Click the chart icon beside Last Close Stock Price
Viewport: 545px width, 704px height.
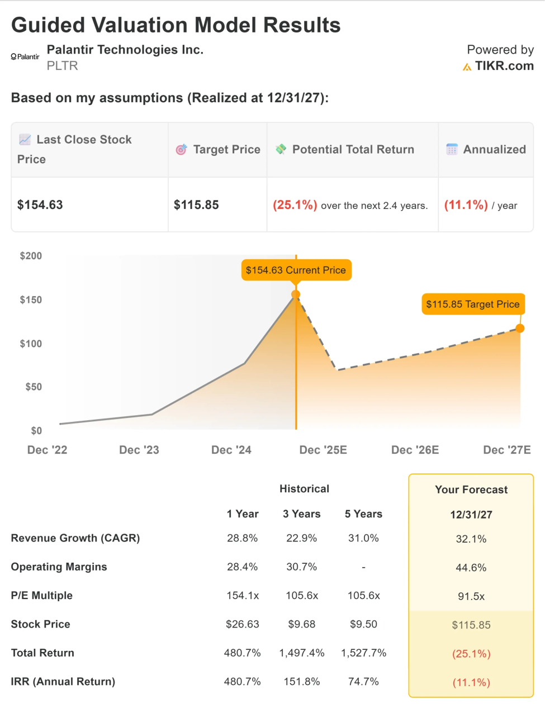click(x=25, y=140)
